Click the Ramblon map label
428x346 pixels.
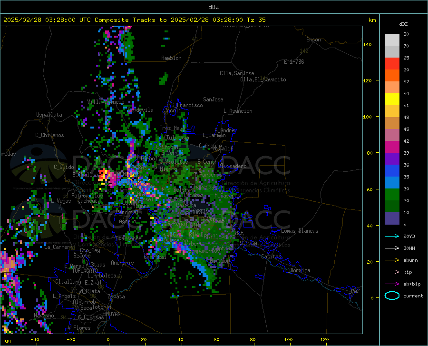tap(171, 58)
